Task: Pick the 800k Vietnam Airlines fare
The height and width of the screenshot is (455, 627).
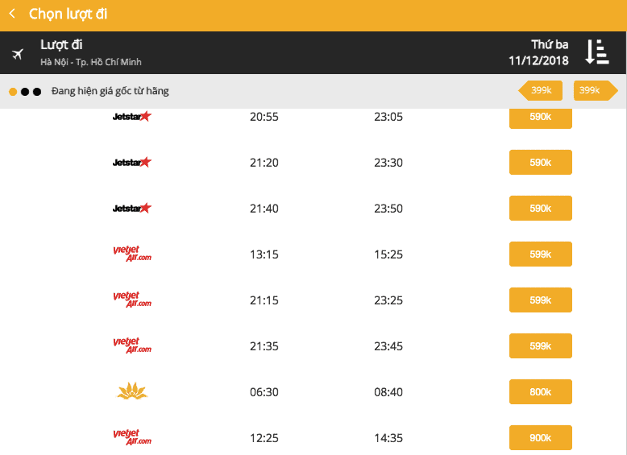Action: (541, 392)
